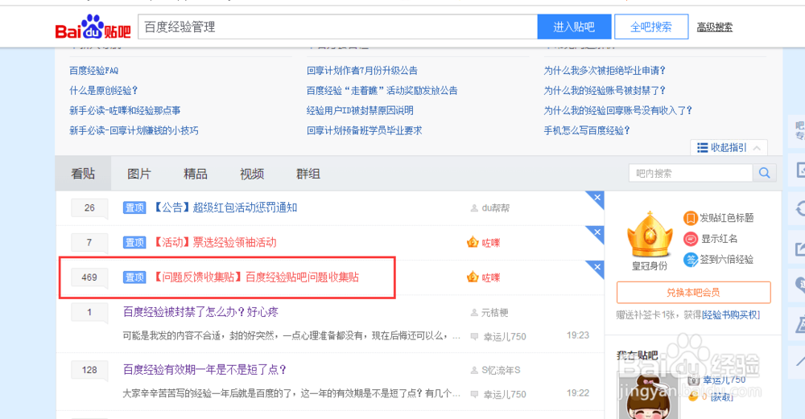
Task: Click the 19:22 reply time
Action: coord(577,392)
